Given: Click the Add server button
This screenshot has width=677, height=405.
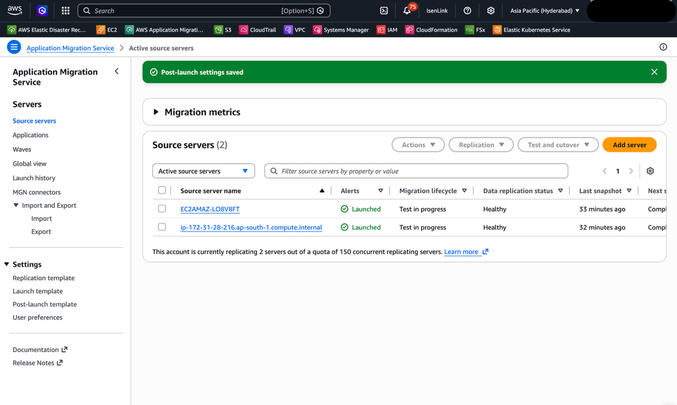Looking at the screenshot, I should (629, 145).
